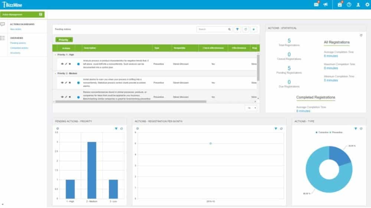371x208 pixels.
Task: Open Pending actions overview in sidebar
Action: point(19,43)
